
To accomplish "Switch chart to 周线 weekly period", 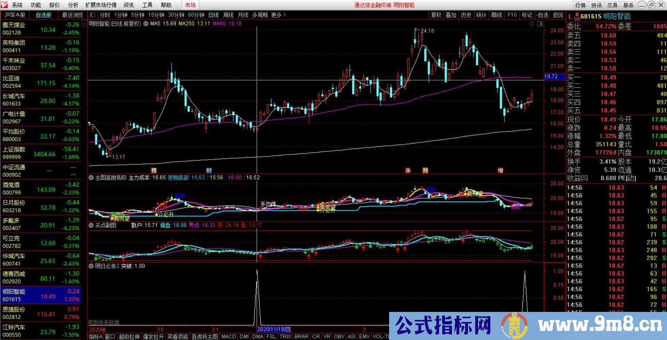I will click(228, 15).
